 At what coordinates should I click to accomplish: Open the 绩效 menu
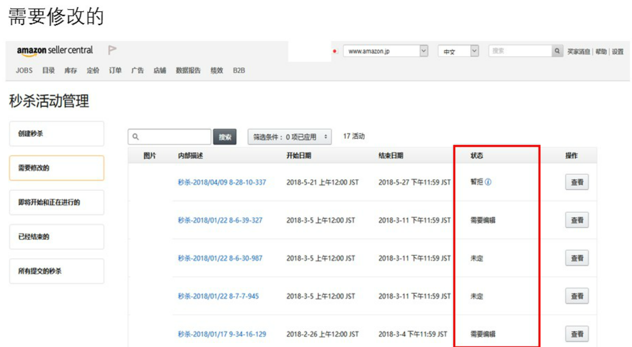tap(217, 71)
